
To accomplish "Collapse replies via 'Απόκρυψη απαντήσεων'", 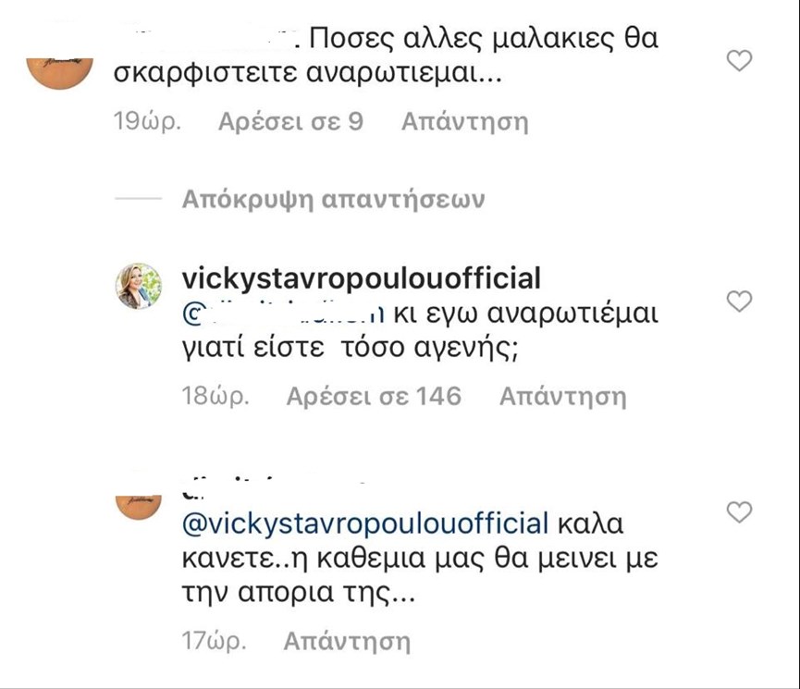I will 333,200.
